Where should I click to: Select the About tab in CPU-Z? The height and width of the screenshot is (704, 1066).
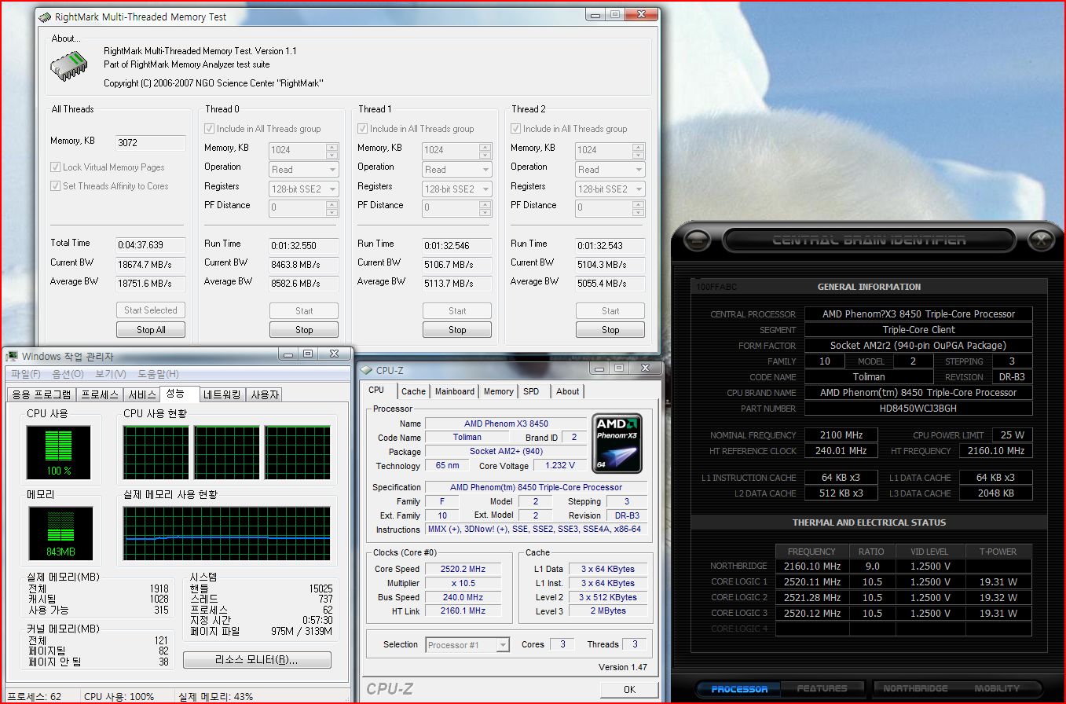[567, 391]
